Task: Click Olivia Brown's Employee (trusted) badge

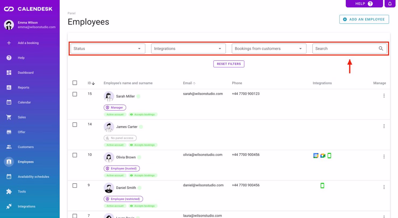Action: (122, 169)
